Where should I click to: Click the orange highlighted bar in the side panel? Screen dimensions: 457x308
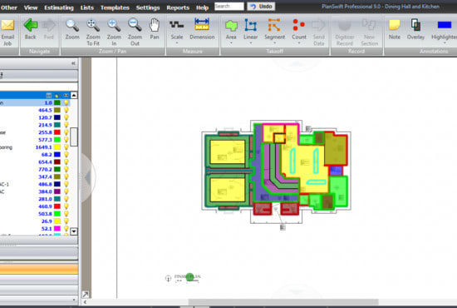click(x=39, y=269)
